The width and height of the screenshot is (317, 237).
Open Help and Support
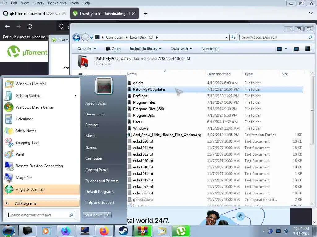[x=100, y=202]
